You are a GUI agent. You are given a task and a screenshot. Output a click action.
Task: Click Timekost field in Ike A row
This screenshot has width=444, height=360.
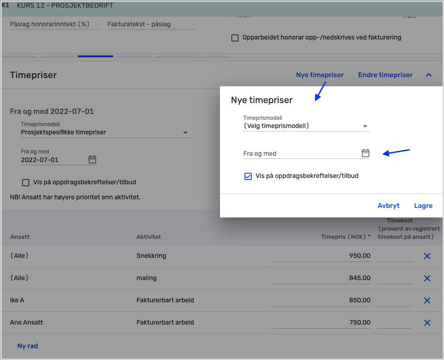[x=395, y=301]
